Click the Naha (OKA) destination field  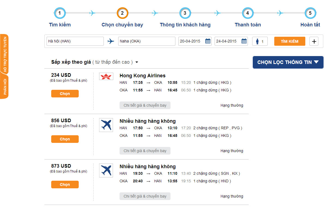tap(147, 41)
